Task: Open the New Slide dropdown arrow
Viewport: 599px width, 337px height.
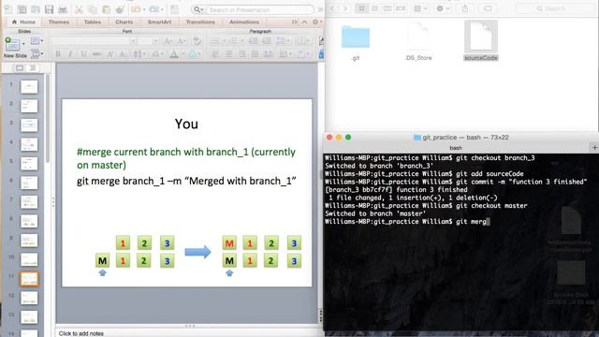Action: [x=23, y=44]
